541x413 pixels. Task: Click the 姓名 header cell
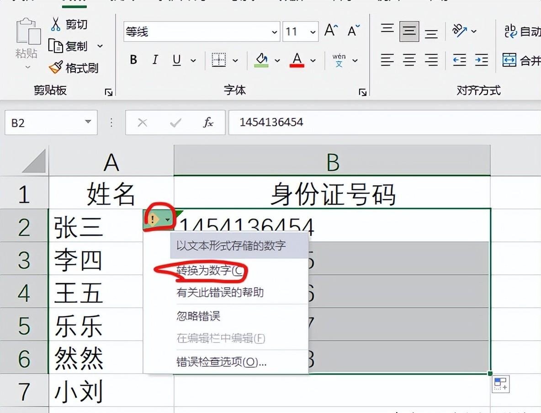(111, 193)
